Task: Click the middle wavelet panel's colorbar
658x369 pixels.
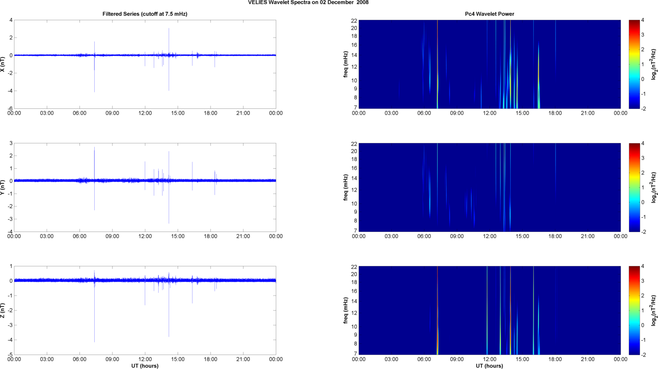Action: pos(634,187)
